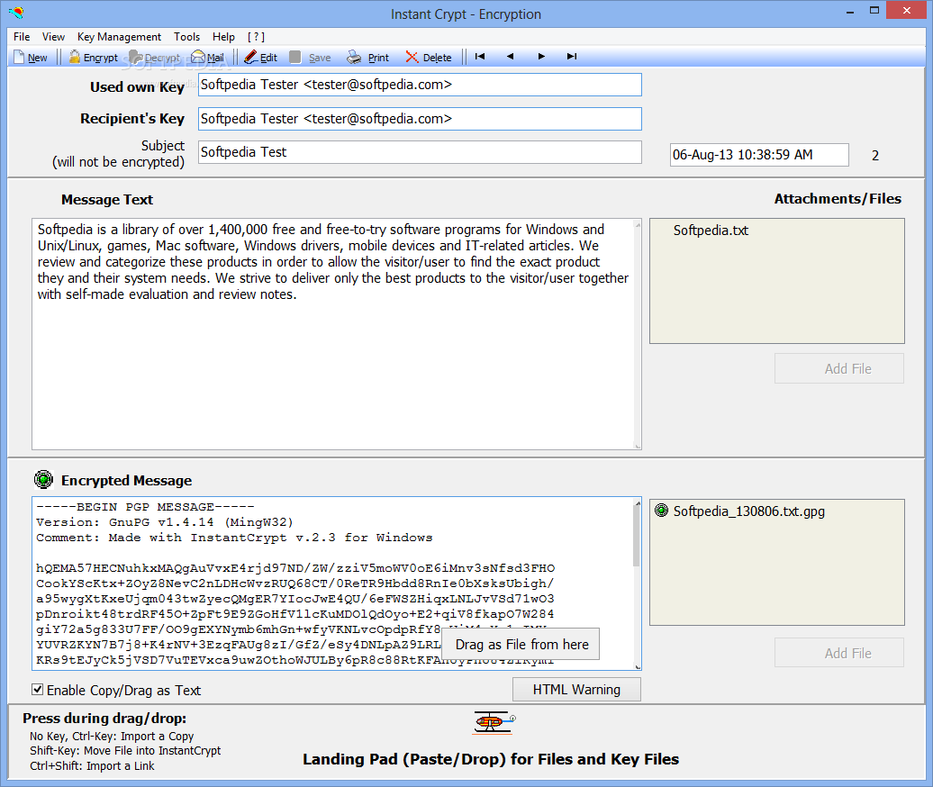
Task: Click the Version: GnuPG v1.4.14 line
Action: pos(165,522)
